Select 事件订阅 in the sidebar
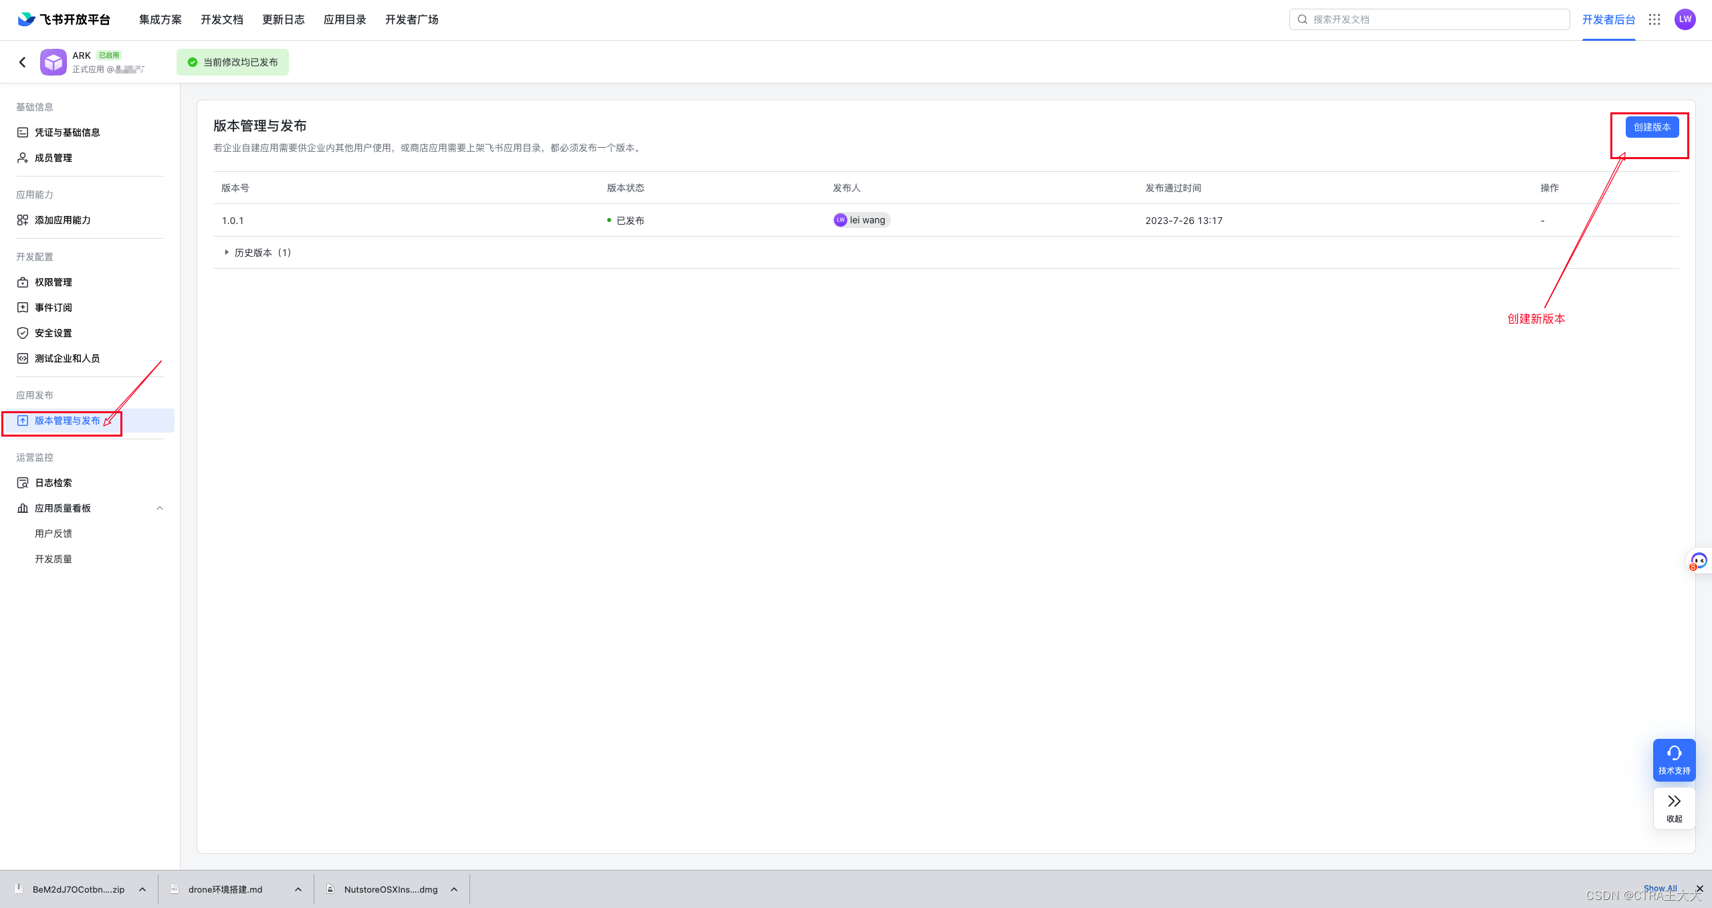The width and height of the screenshot is (1712, 908). (53, 308)
